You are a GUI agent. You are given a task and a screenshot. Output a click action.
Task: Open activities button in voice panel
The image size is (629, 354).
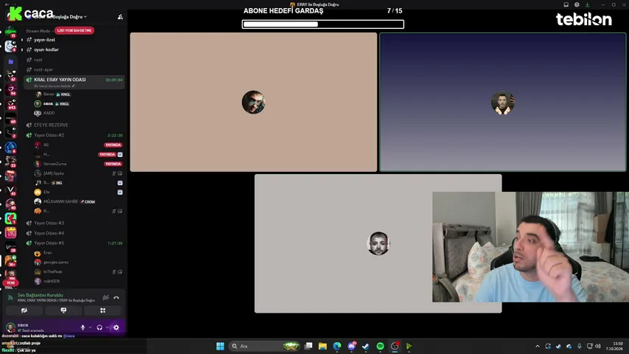102,310
